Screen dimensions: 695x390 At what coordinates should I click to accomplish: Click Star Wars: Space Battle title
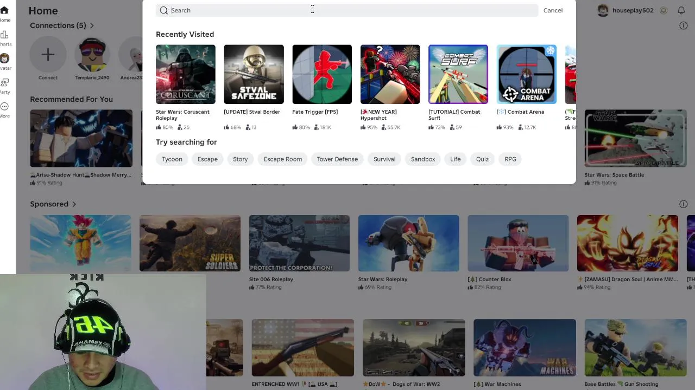coord(614,175)
